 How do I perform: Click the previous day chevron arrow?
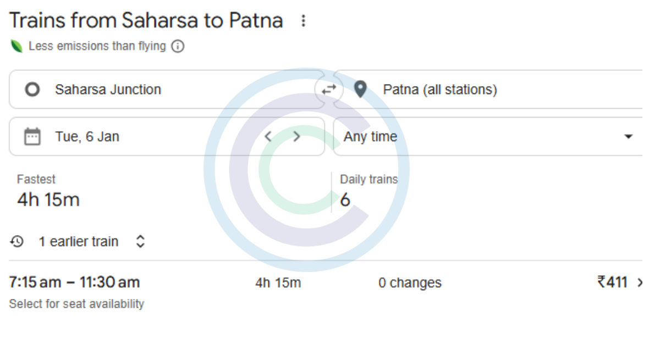[268, 136]
